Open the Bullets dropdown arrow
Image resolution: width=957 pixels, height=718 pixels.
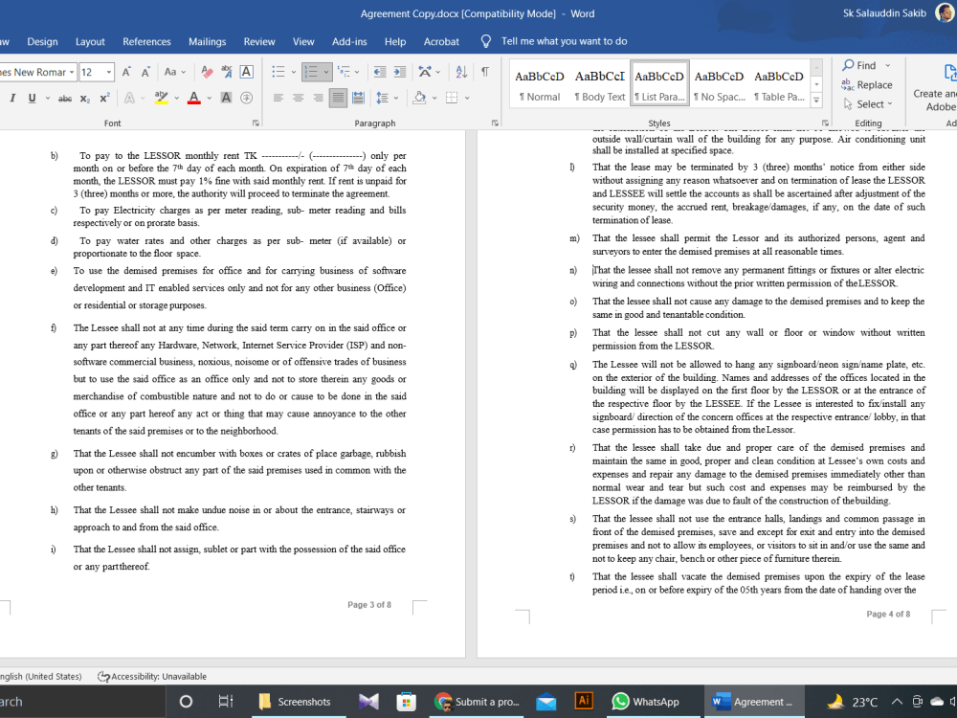tap(294, 72)
